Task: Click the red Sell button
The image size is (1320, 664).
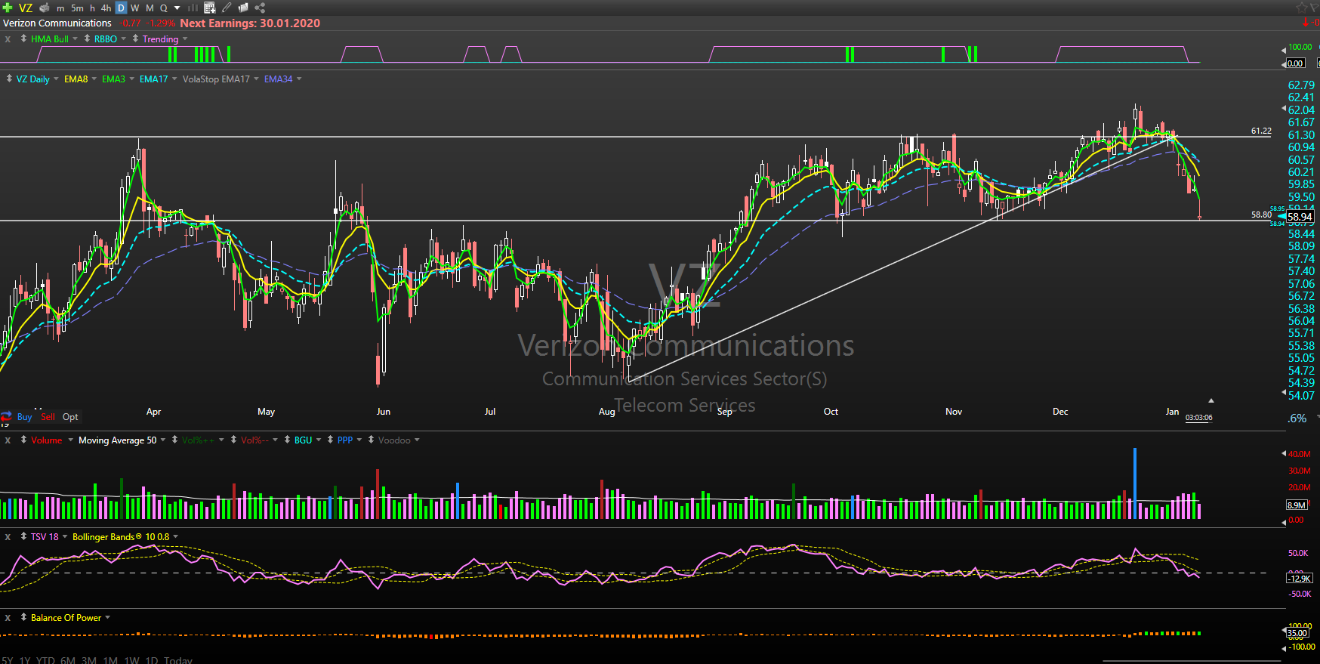Action: (48, 417)
